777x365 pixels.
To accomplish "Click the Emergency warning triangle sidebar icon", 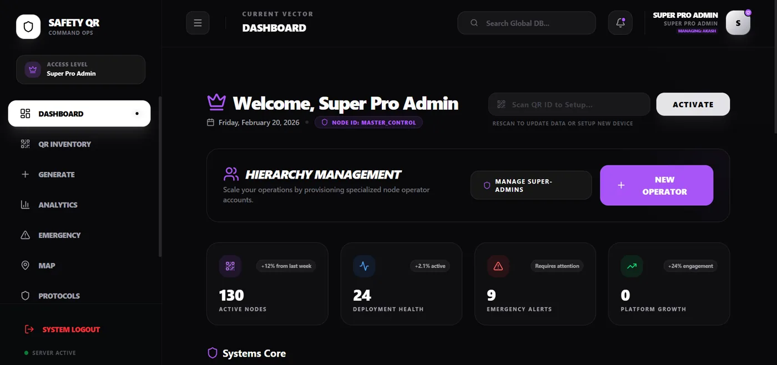I will pos(26,235).
